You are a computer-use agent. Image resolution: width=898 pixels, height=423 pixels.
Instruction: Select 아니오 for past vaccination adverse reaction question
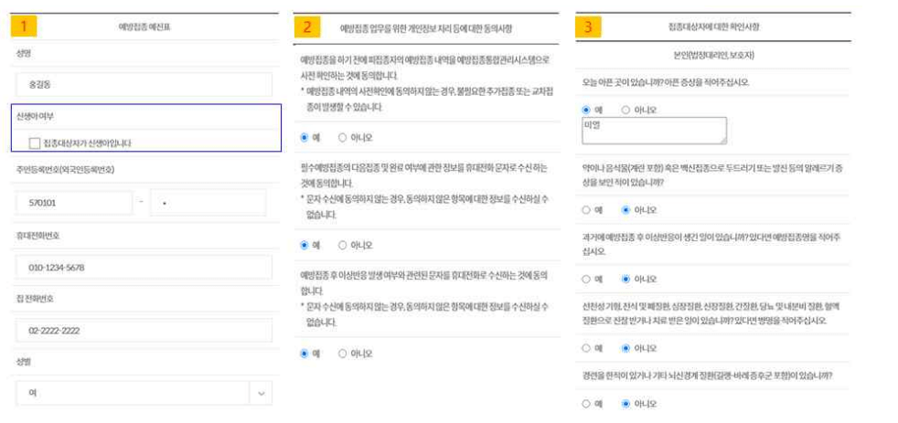pos(625,280)
